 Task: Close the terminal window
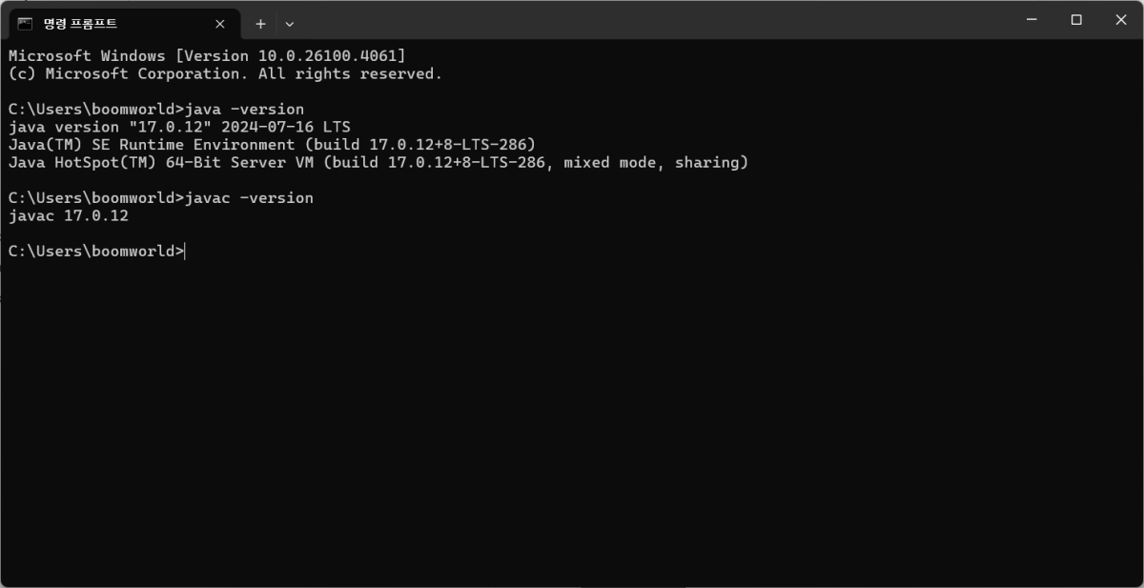coord(1121,20)
